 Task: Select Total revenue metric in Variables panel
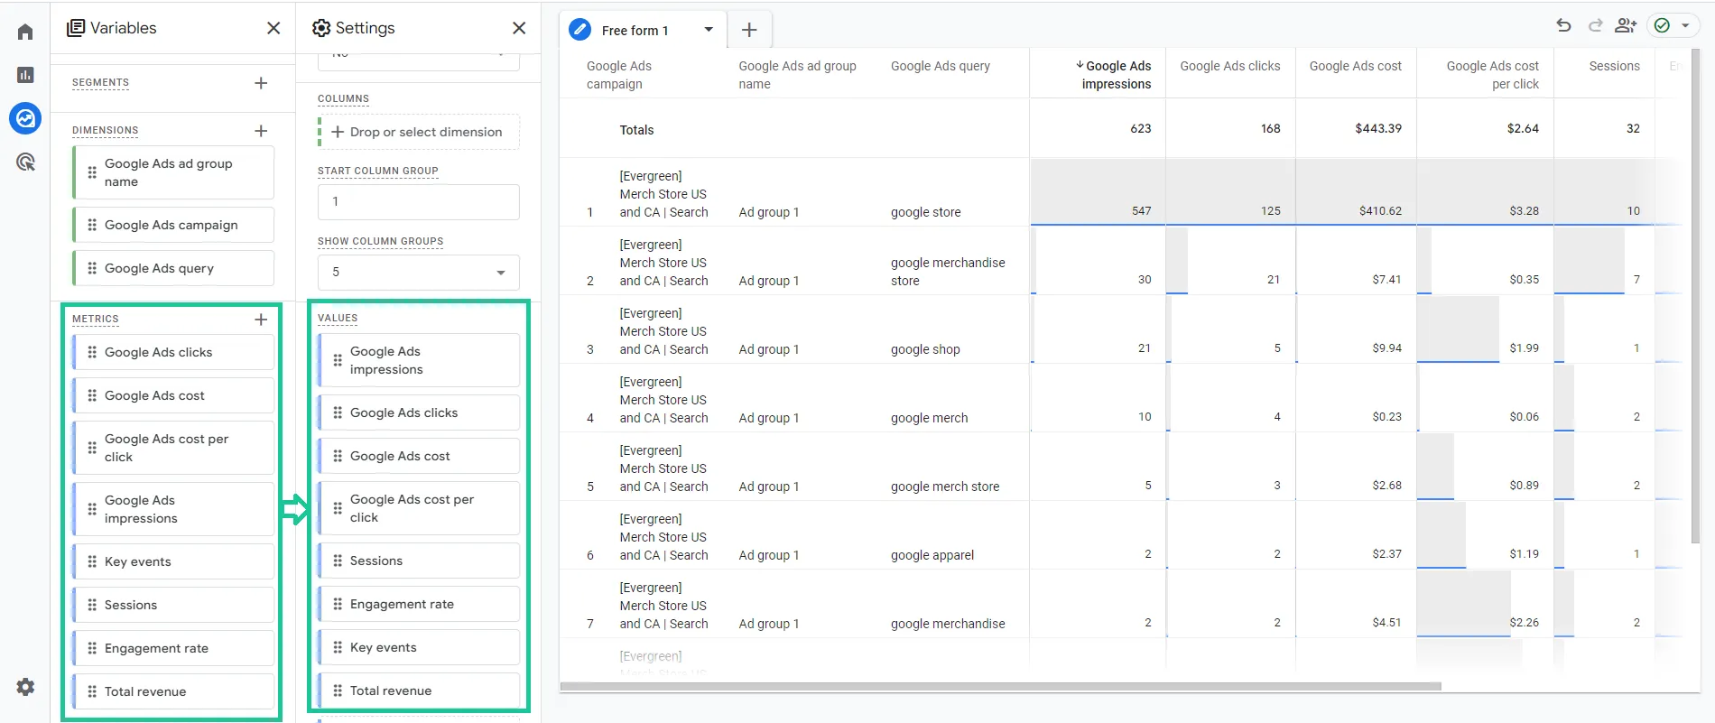tap(173, 691)
